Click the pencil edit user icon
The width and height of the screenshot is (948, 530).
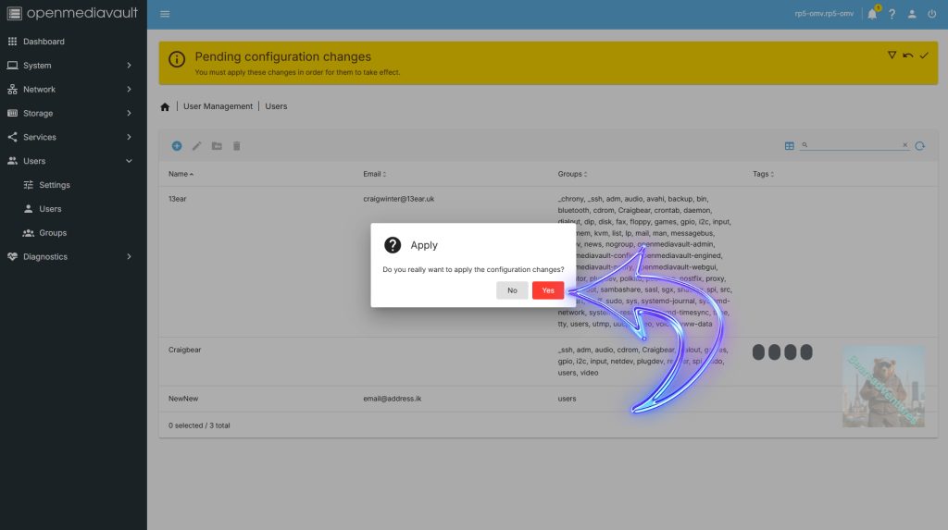point(196,146)
